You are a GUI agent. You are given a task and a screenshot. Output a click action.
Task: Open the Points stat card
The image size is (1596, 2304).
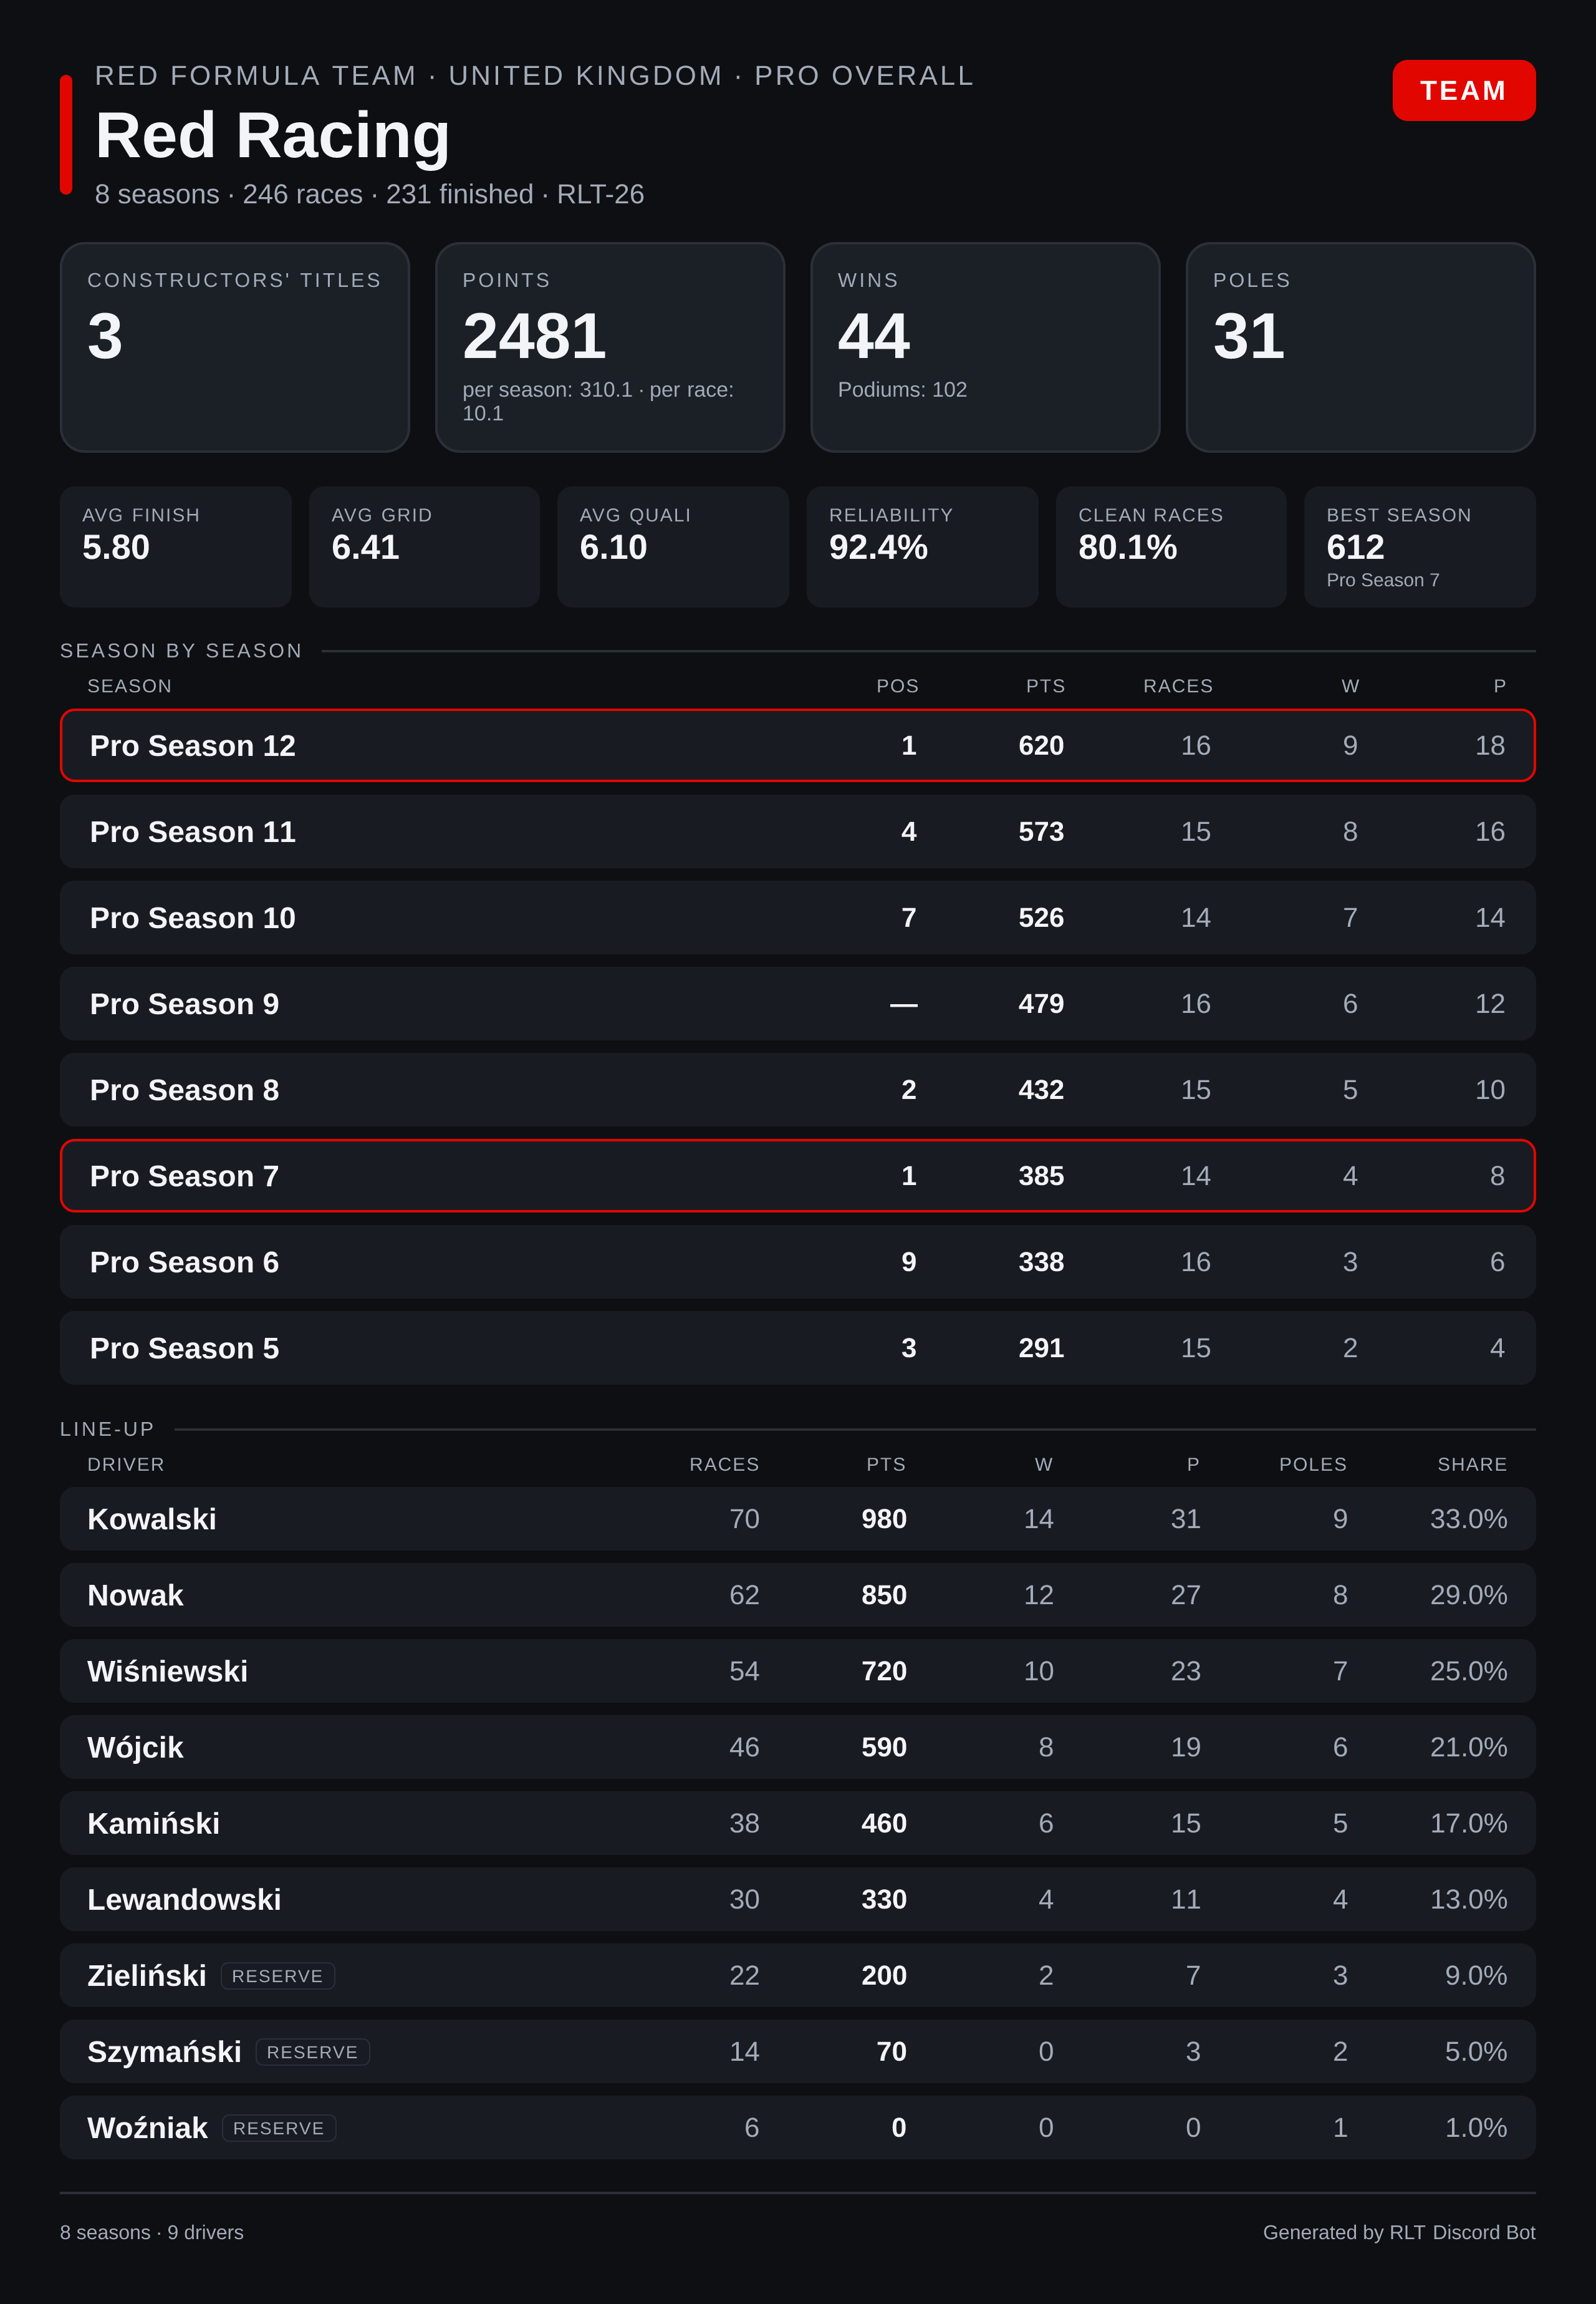pyautogui.click(x=610, y=347)
